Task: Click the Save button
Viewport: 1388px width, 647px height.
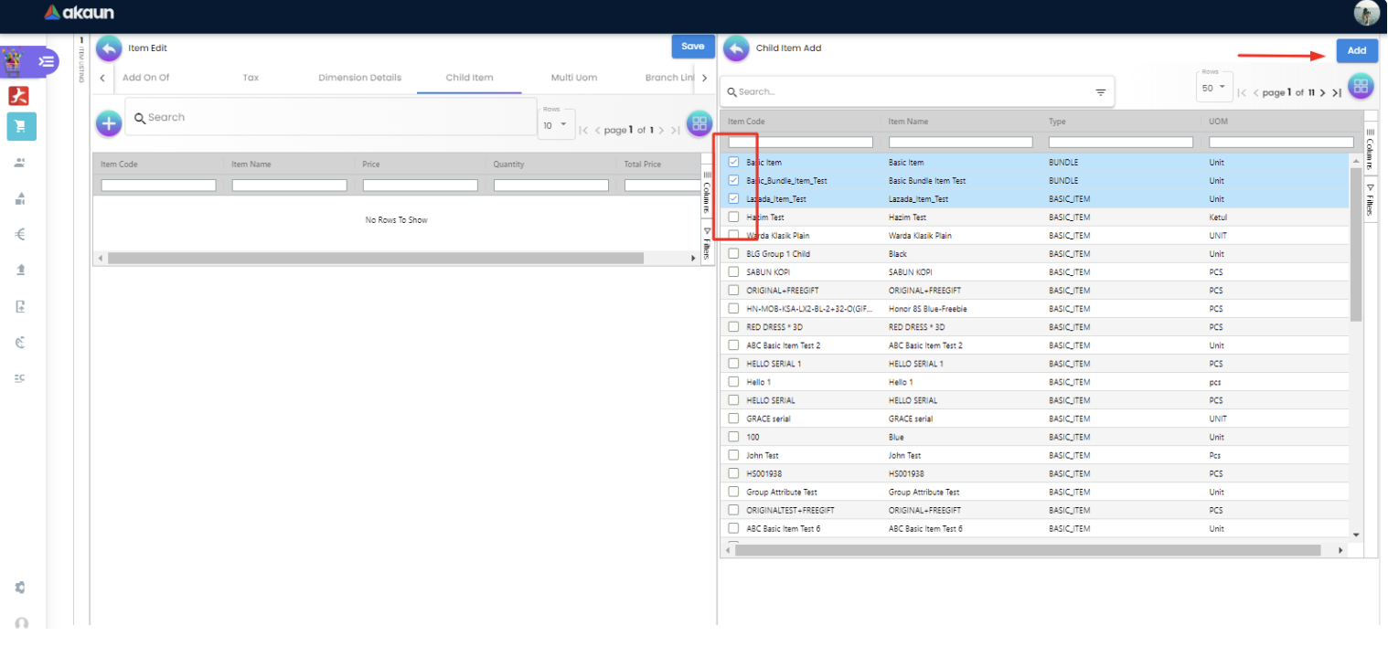Action: coord(692,47)
